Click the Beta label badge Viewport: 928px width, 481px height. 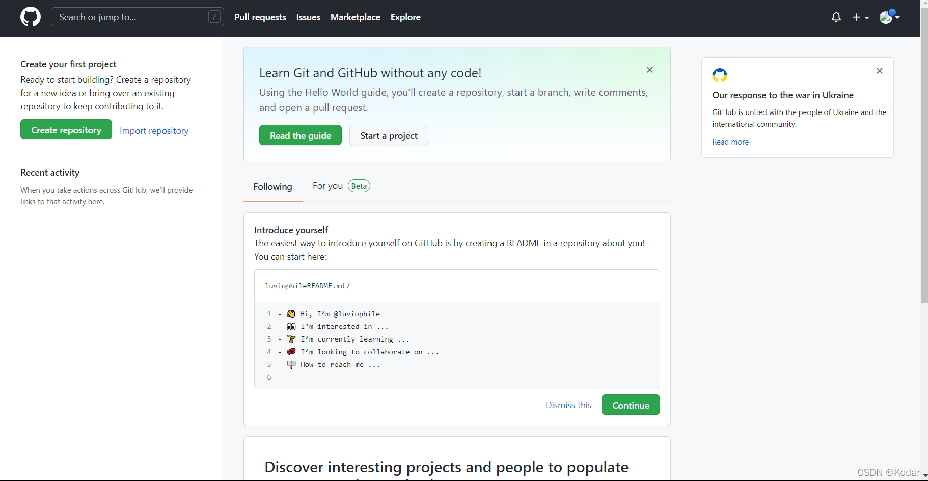pyautogui.click(x=359, y=186)
